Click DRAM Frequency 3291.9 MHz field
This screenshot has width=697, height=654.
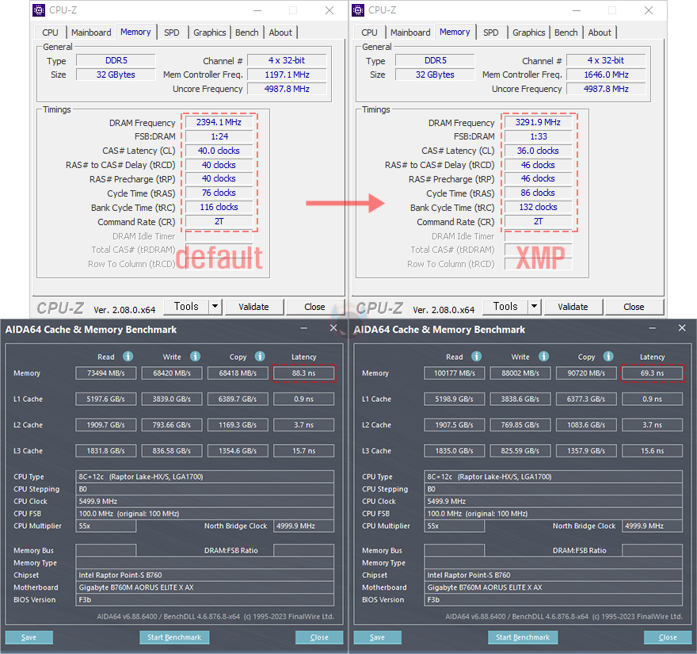click(x=539, y=122)
